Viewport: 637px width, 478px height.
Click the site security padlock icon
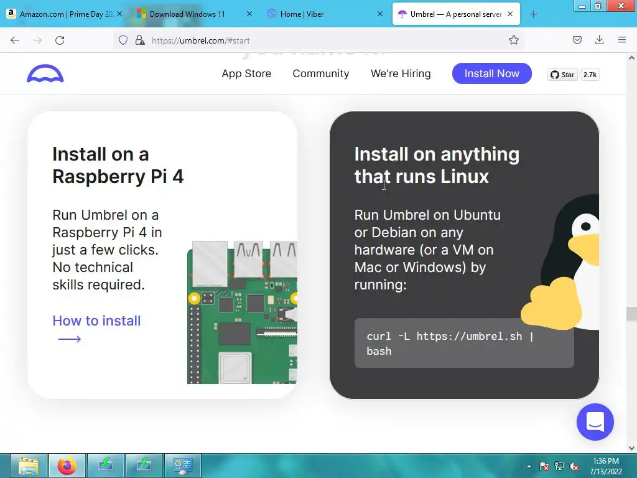click(140, 40)
